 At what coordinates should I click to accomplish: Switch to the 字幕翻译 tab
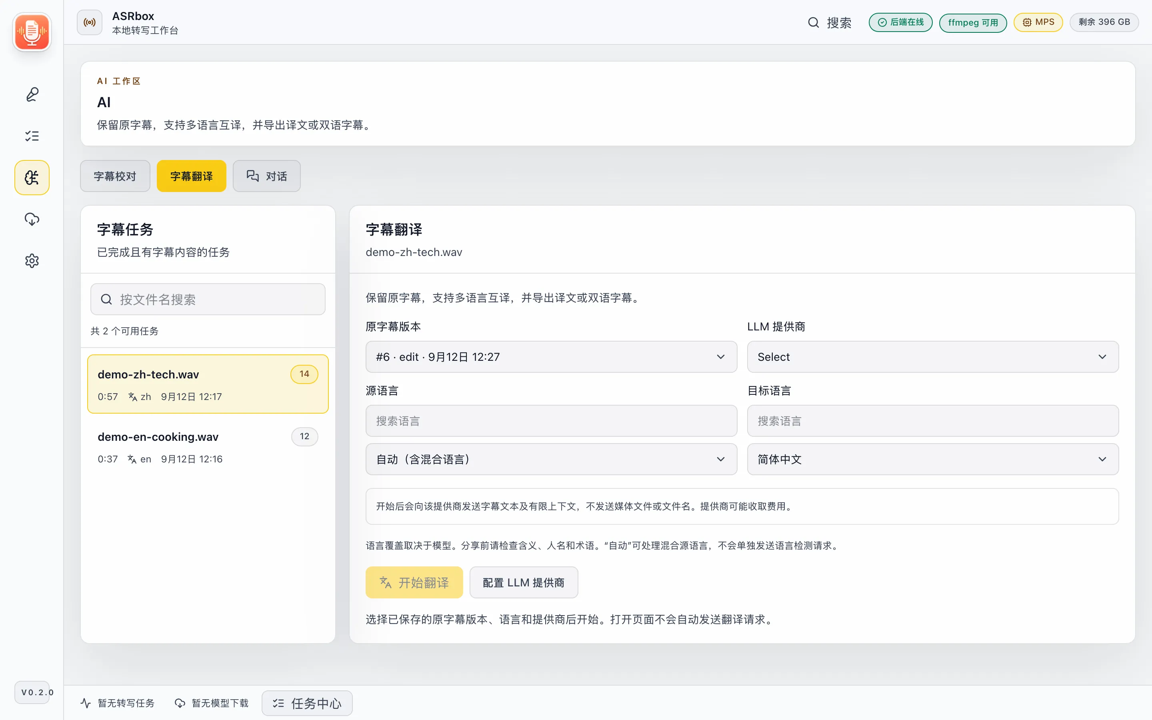pyautogui.click(x=191, y=176)
